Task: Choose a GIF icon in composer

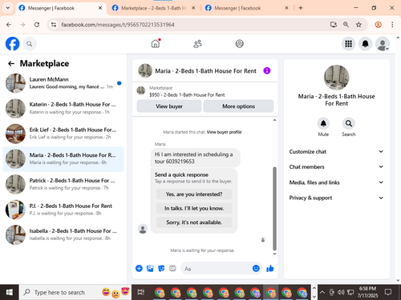Action: pyautogui.click(x=172, y=268)
